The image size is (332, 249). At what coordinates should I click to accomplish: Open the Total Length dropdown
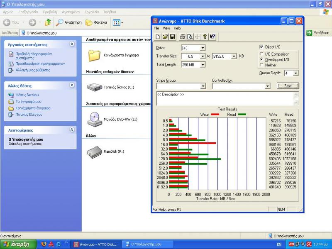(203, 65)
